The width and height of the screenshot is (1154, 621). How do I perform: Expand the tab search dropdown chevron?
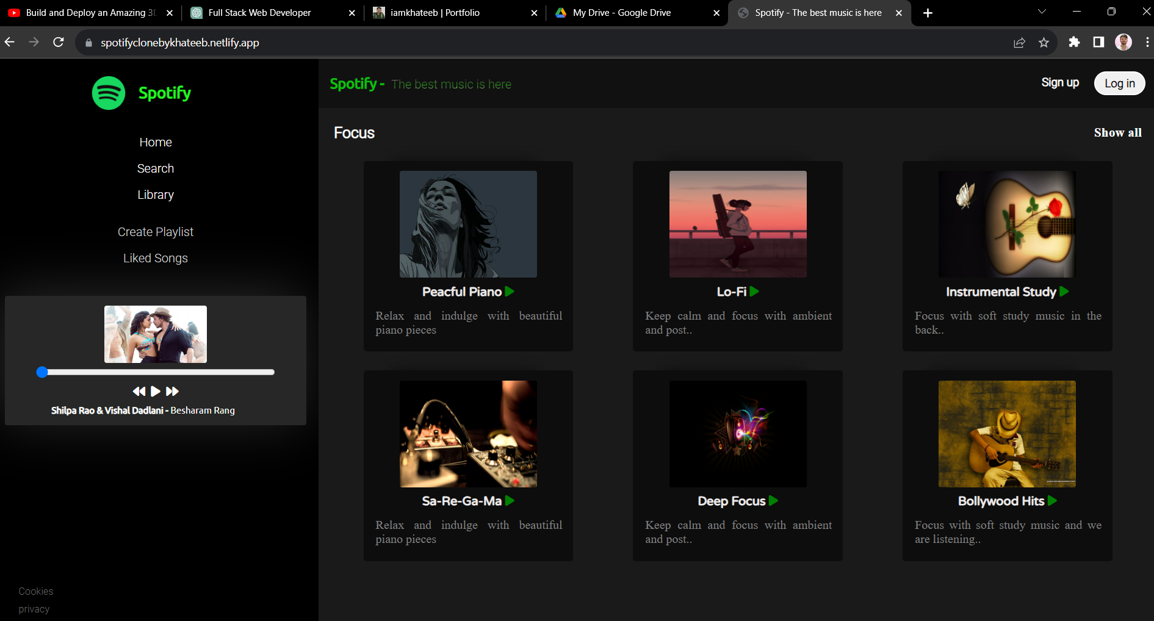point(1042,12)
